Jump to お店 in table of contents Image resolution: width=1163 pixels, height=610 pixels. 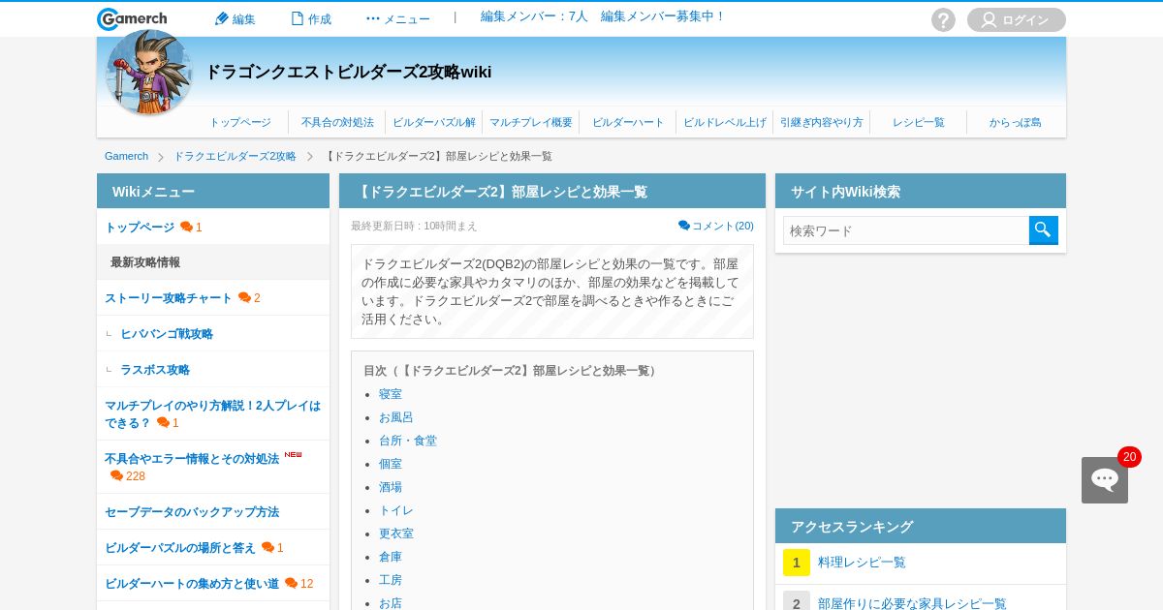click(391, 603)
